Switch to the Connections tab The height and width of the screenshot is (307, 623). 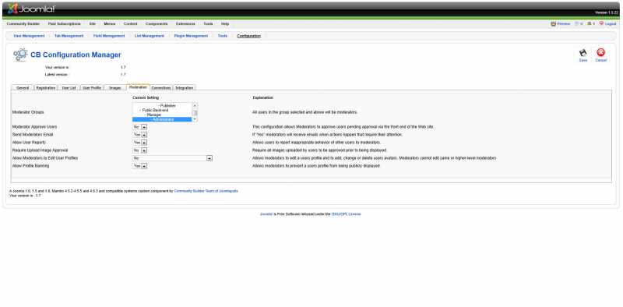161,88
